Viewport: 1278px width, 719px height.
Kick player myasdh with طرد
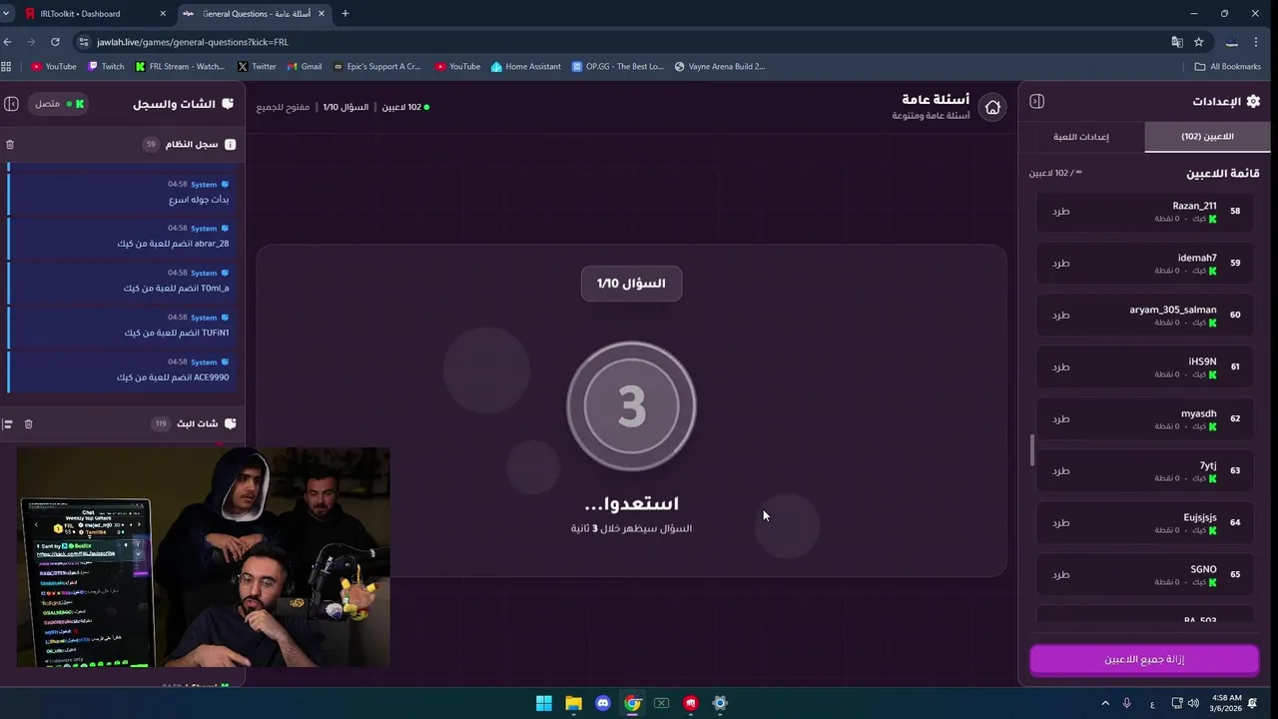tap(1060, 419)
